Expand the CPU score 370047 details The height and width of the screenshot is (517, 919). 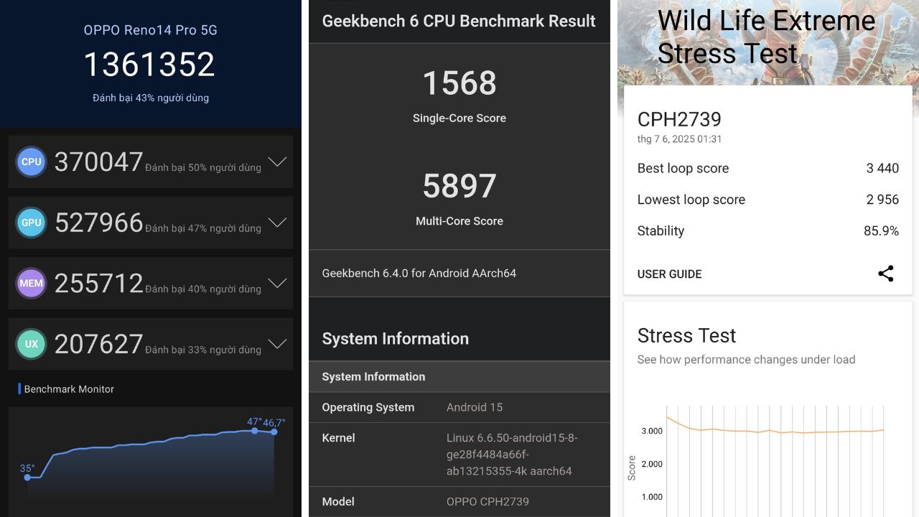point(277,162)
